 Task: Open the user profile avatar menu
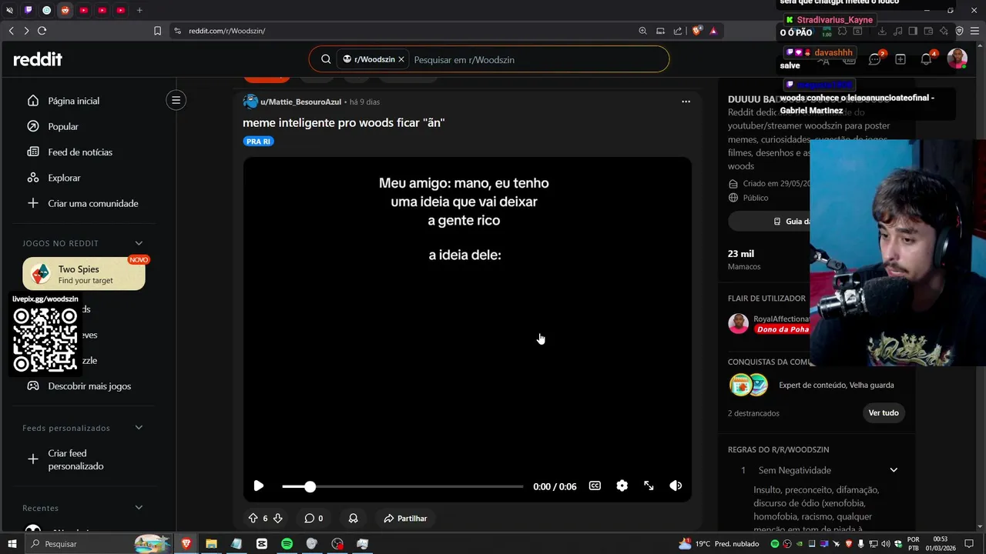(x=957, y=58)
